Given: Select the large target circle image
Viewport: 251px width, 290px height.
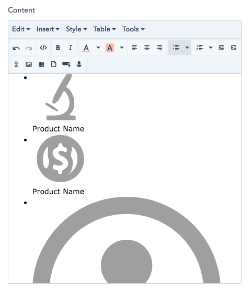Looking at the screenshot, I should coord(127,240).
